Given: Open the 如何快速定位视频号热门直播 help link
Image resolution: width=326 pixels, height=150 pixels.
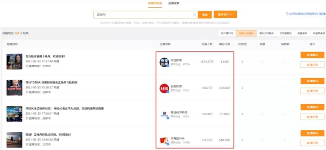Looking at the screenshot, I should pyautogui.click(x=307, y=14).
